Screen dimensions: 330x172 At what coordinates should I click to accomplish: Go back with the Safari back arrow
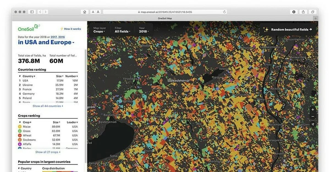coord(40,12)
